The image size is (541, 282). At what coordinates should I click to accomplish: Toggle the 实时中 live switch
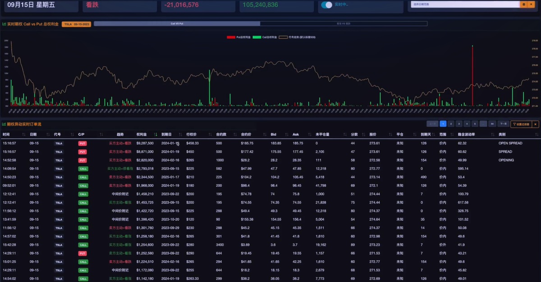pyautogui.click(x=326, y=5)
